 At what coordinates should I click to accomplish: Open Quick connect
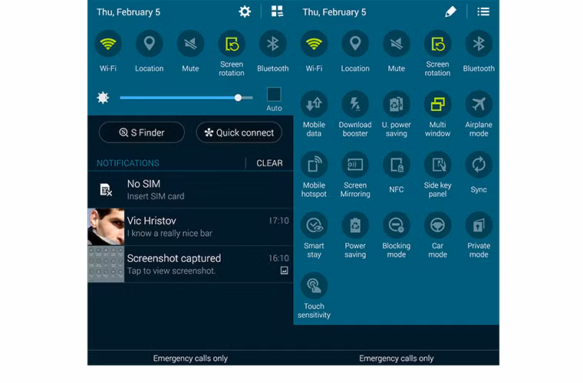click(239, 133)
